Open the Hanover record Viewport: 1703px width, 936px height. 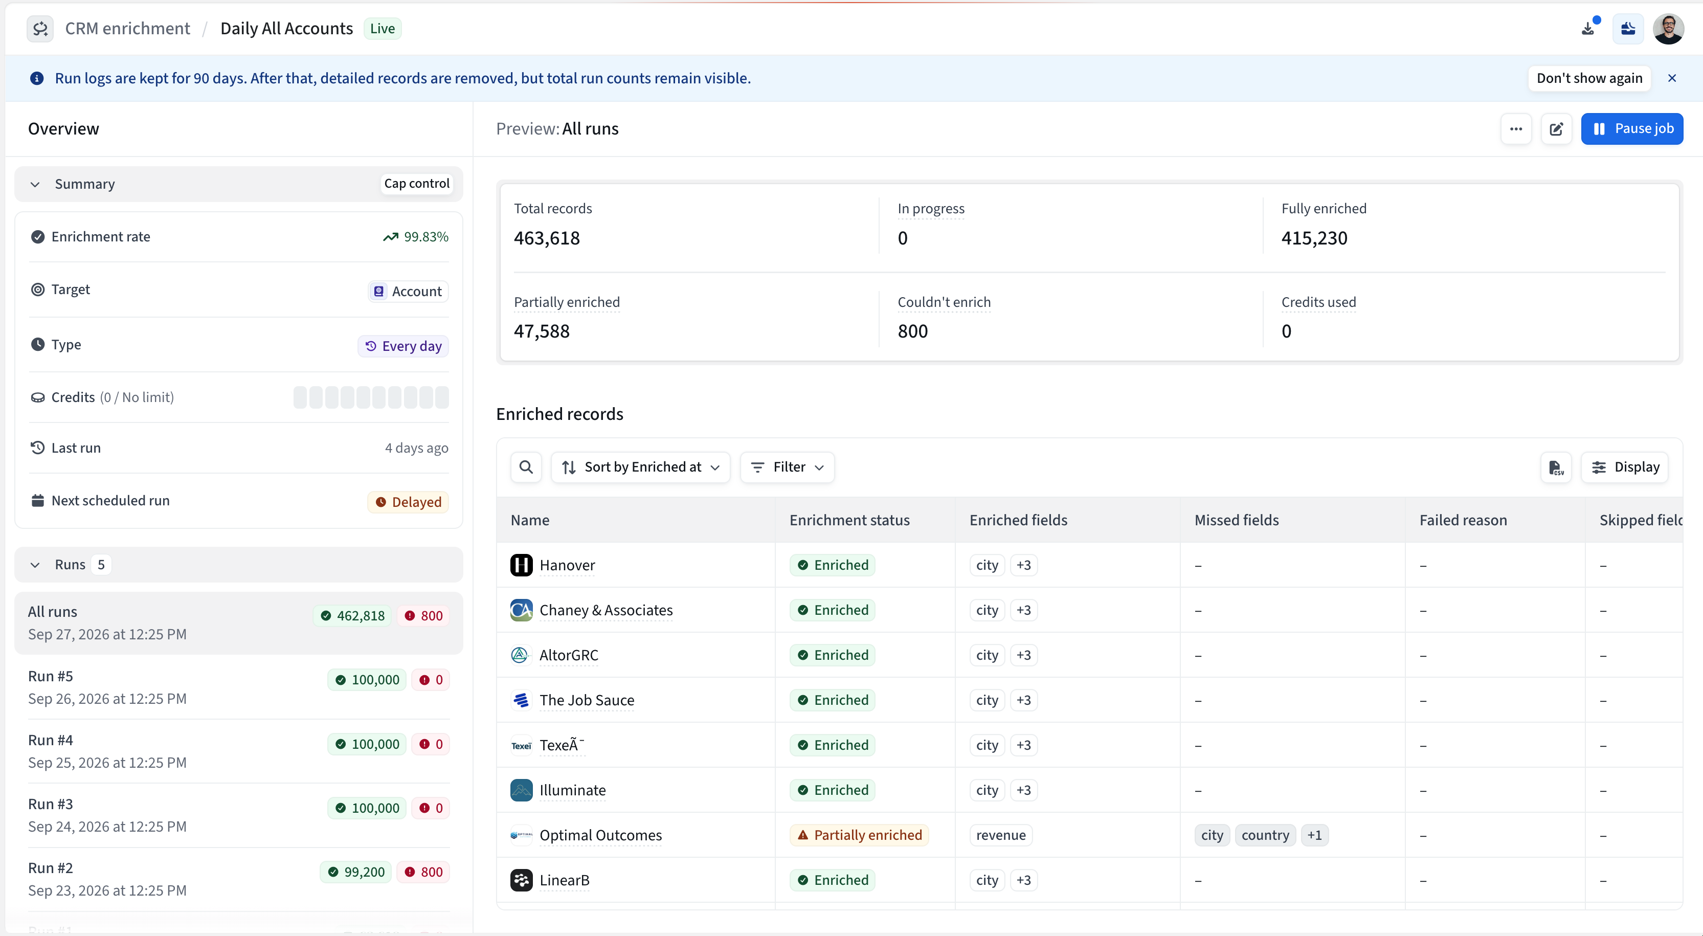point(567,565)
